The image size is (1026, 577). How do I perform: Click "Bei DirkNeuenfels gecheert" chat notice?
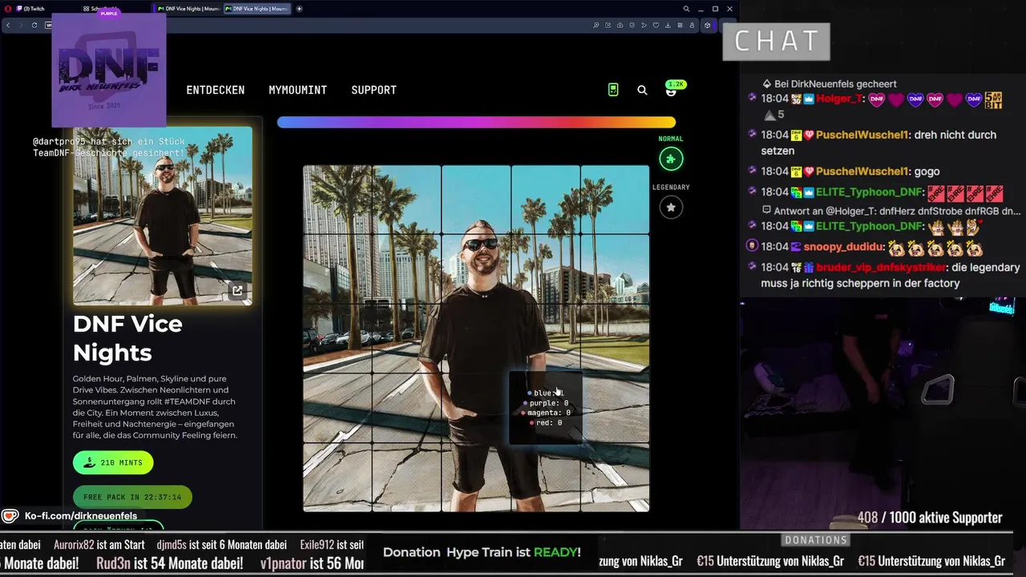(834, 83)
